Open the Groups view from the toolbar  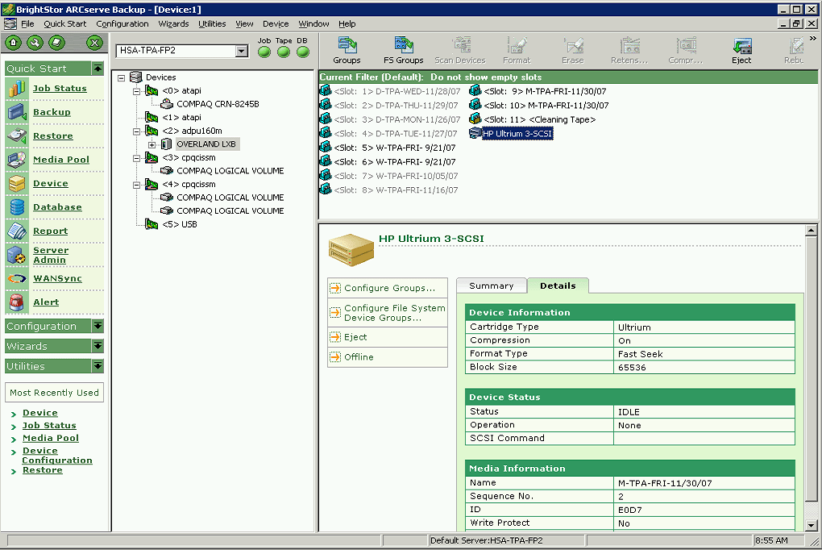(347, 48)
